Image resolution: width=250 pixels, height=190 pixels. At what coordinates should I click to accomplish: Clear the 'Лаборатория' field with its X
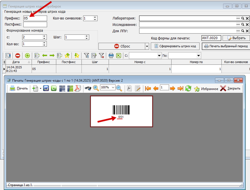pos(247,18)
